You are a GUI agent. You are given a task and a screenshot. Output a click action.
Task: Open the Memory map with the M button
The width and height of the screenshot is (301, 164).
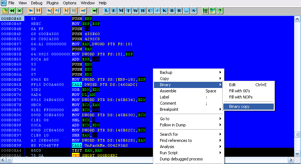[121, 10]
